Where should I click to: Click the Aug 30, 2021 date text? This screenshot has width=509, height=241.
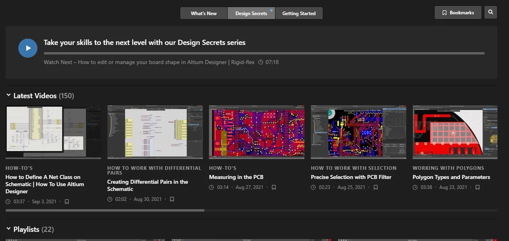coord(148,199)
